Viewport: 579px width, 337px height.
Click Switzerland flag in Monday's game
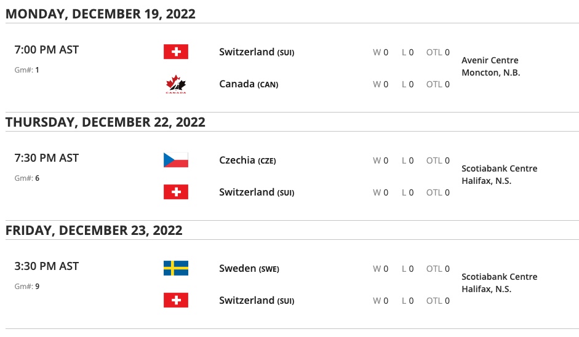(x=175, y=52)
